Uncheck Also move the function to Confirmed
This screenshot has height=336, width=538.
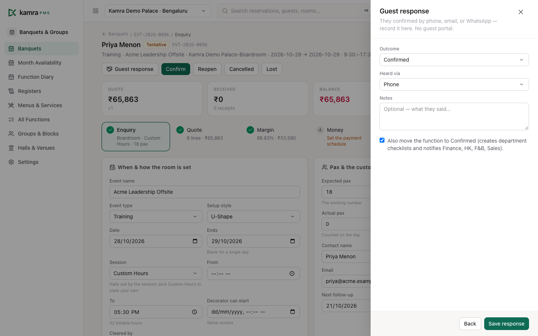pyautogui.click(x=382, y=140)
